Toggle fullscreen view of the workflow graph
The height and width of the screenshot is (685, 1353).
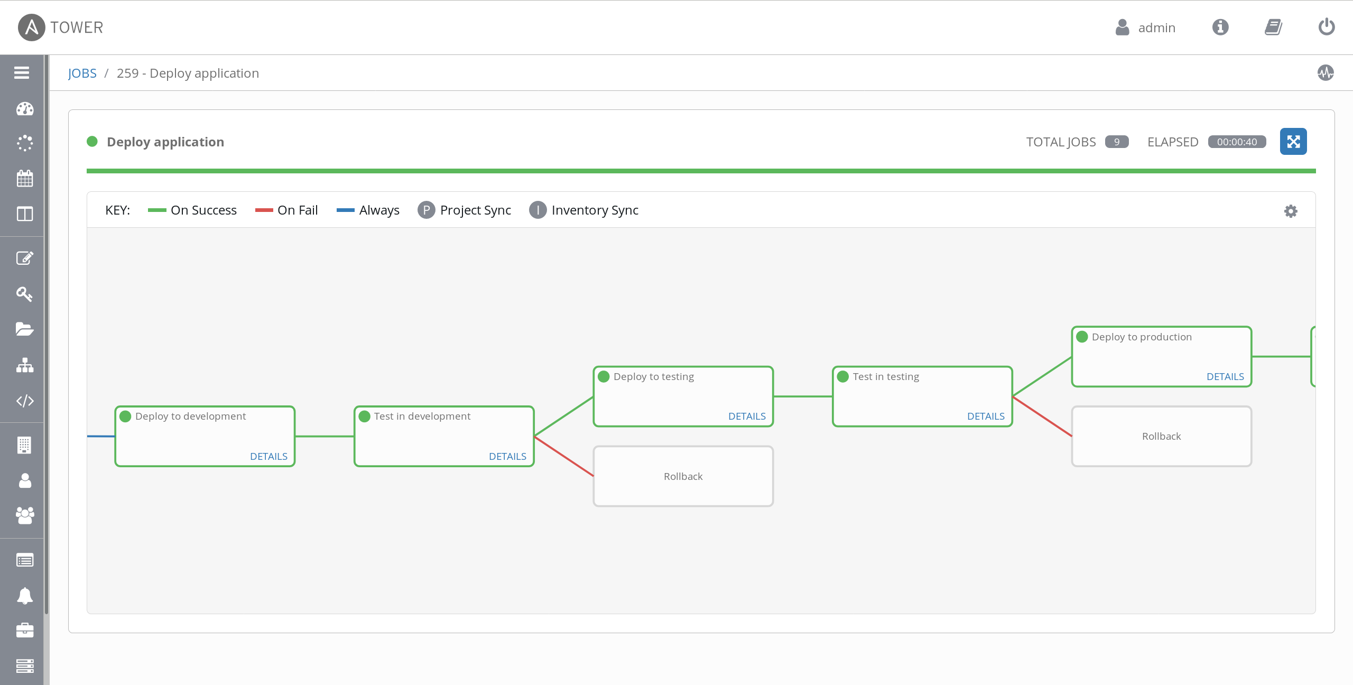(x=1293, y=141)
